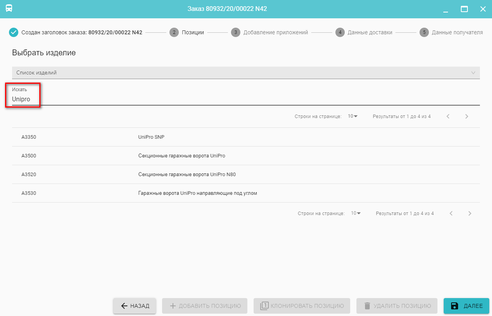Open top rows-per-page dropdown
Viewport: 492px width, 316px height.
[353, 116]
